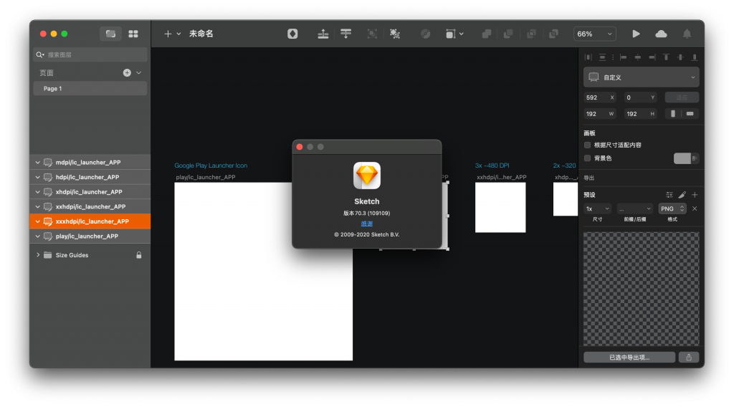The width and height of the screenshot is (734, 407).
Task: Select the xxhdpi/ic_launcher_APP layer
Action: tap(90, 207)
